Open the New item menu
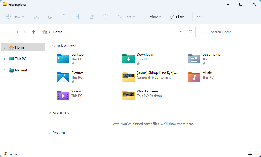 point(15,17)
